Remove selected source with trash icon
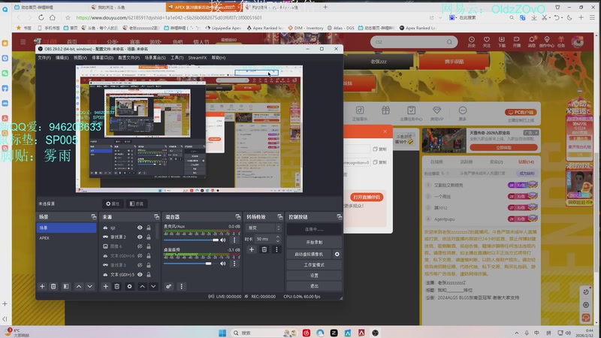The width and height of the screenshot is (601, 338). (x=117, y=286)
